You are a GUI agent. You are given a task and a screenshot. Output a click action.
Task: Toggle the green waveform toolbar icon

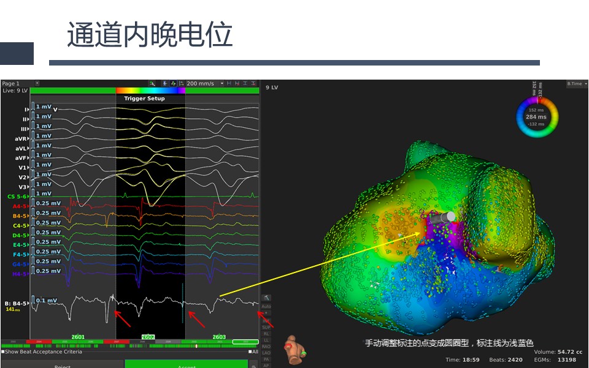pyautogui.click(x=173, y=83)
